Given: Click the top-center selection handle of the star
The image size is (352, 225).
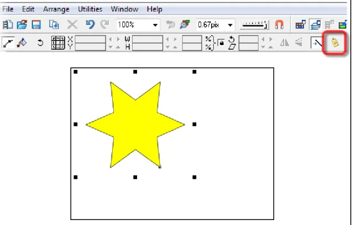Looking at the screenshot, I should tap(135, 72).
